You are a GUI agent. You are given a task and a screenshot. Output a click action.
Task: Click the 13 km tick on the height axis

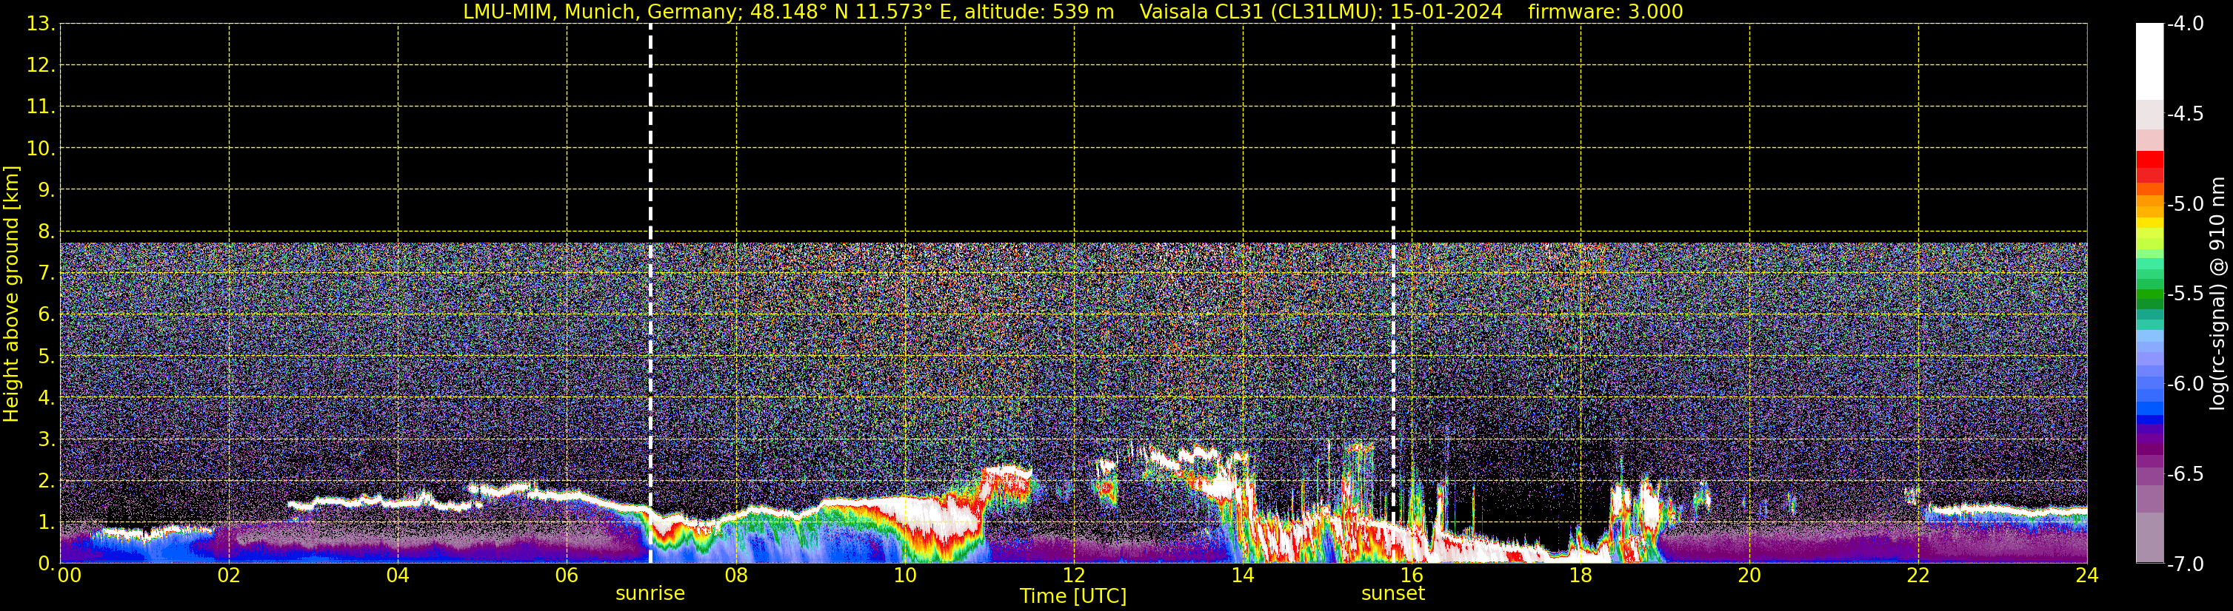click(39, 24)
